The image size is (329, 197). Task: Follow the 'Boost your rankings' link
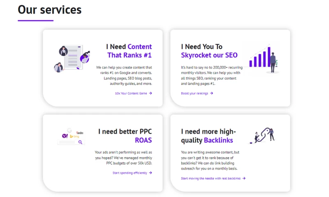click(x=195, y=93)
